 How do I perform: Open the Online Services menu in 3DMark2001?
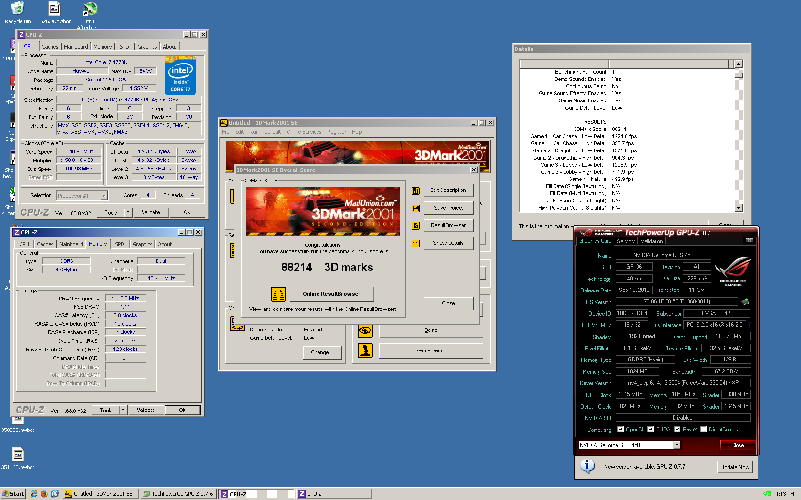pos(304,132)
